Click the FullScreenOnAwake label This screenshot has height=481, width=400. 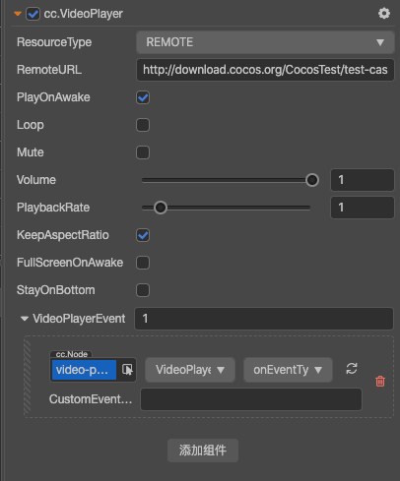(x=70, y=263)
